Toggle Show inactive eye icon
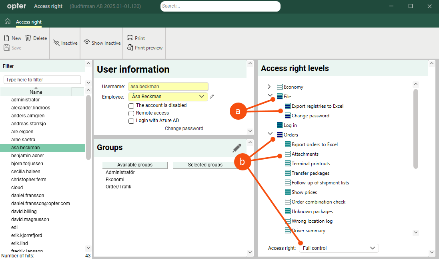Screen dimensions: 439x259 coord(87,43)
